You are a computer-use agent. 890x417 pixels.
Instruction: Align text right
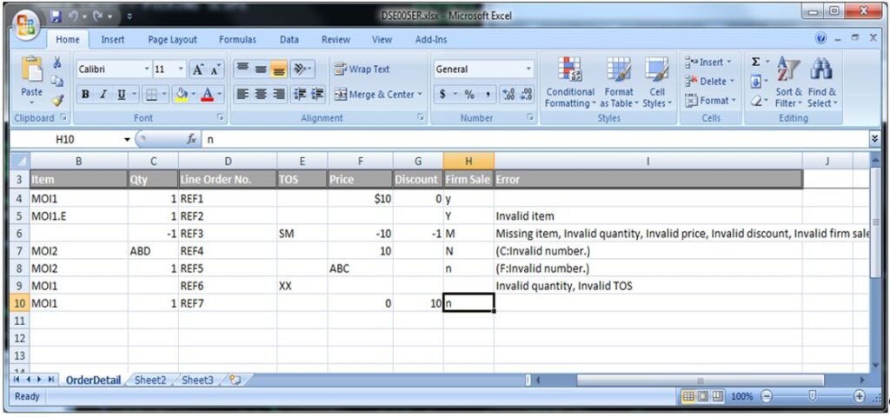[279, 94]
